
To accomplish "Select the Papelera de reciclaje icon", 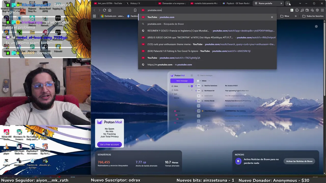I will click(x=32, y=163).
